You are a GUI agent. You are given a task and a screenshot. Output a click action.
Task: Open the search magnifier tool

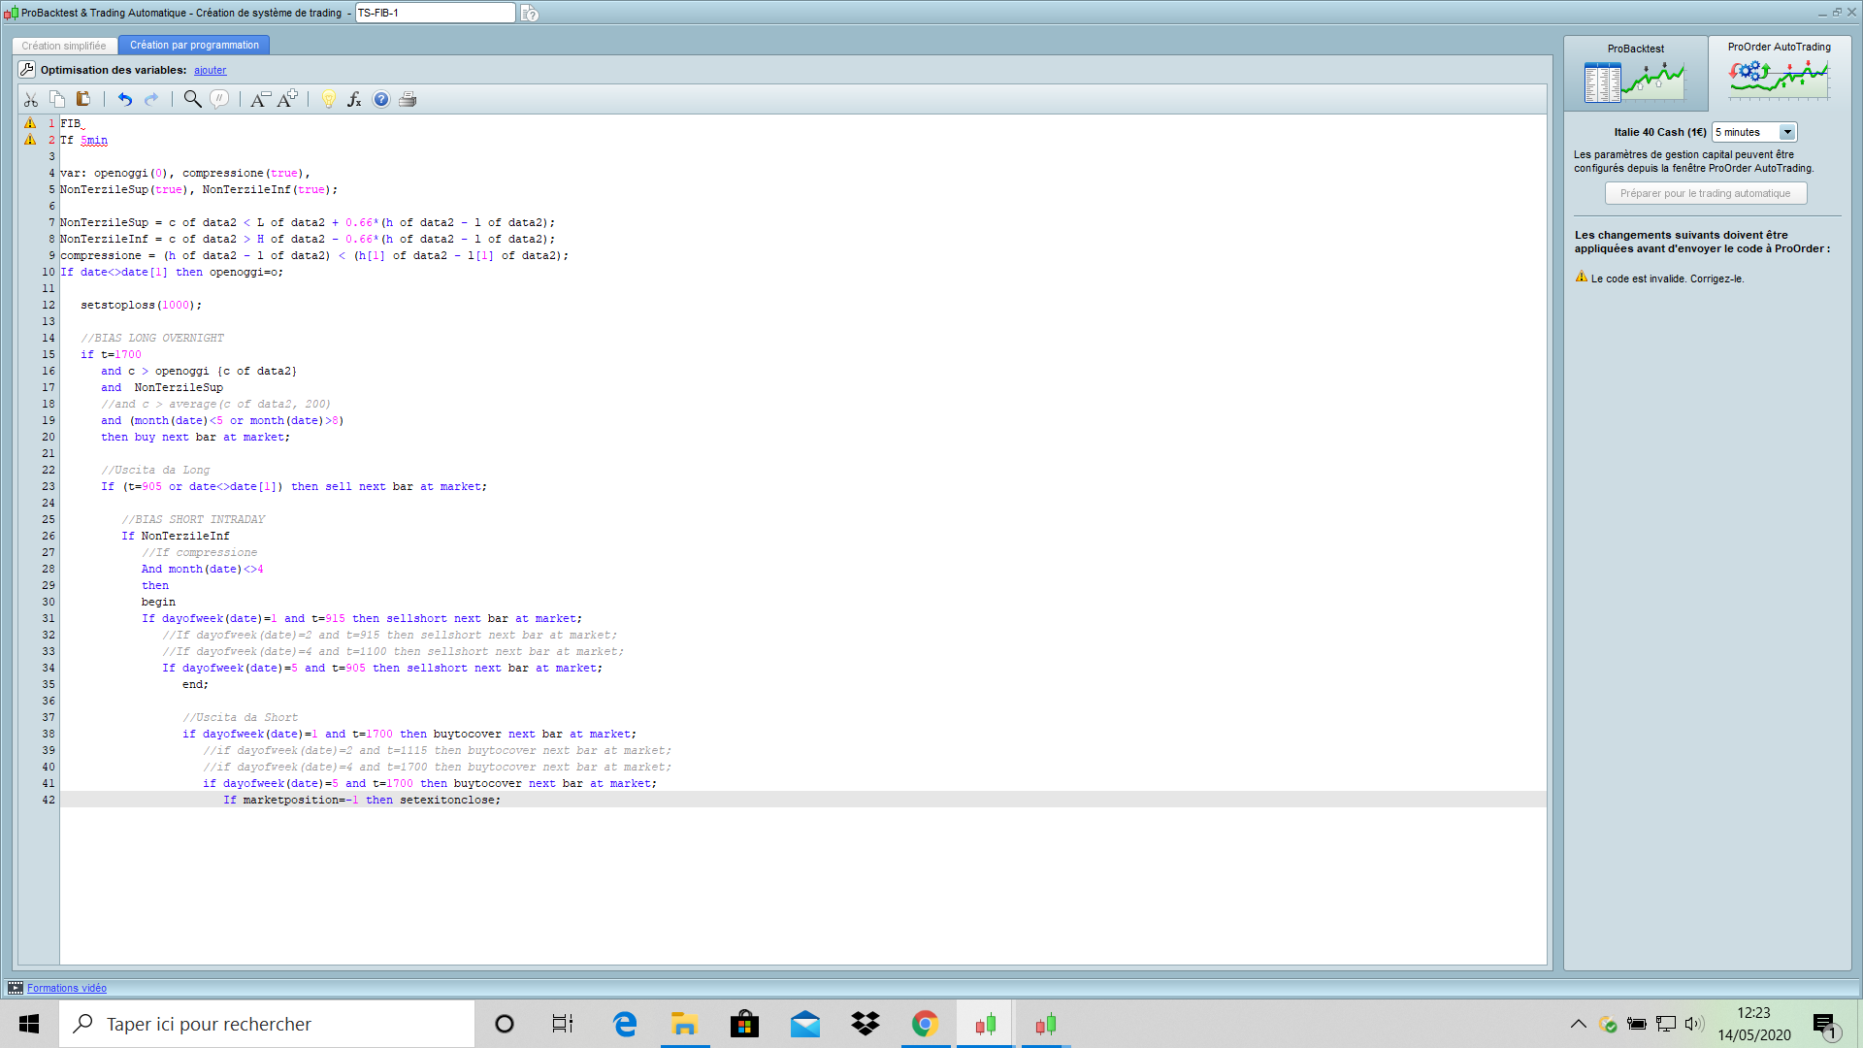pos(192,99)
